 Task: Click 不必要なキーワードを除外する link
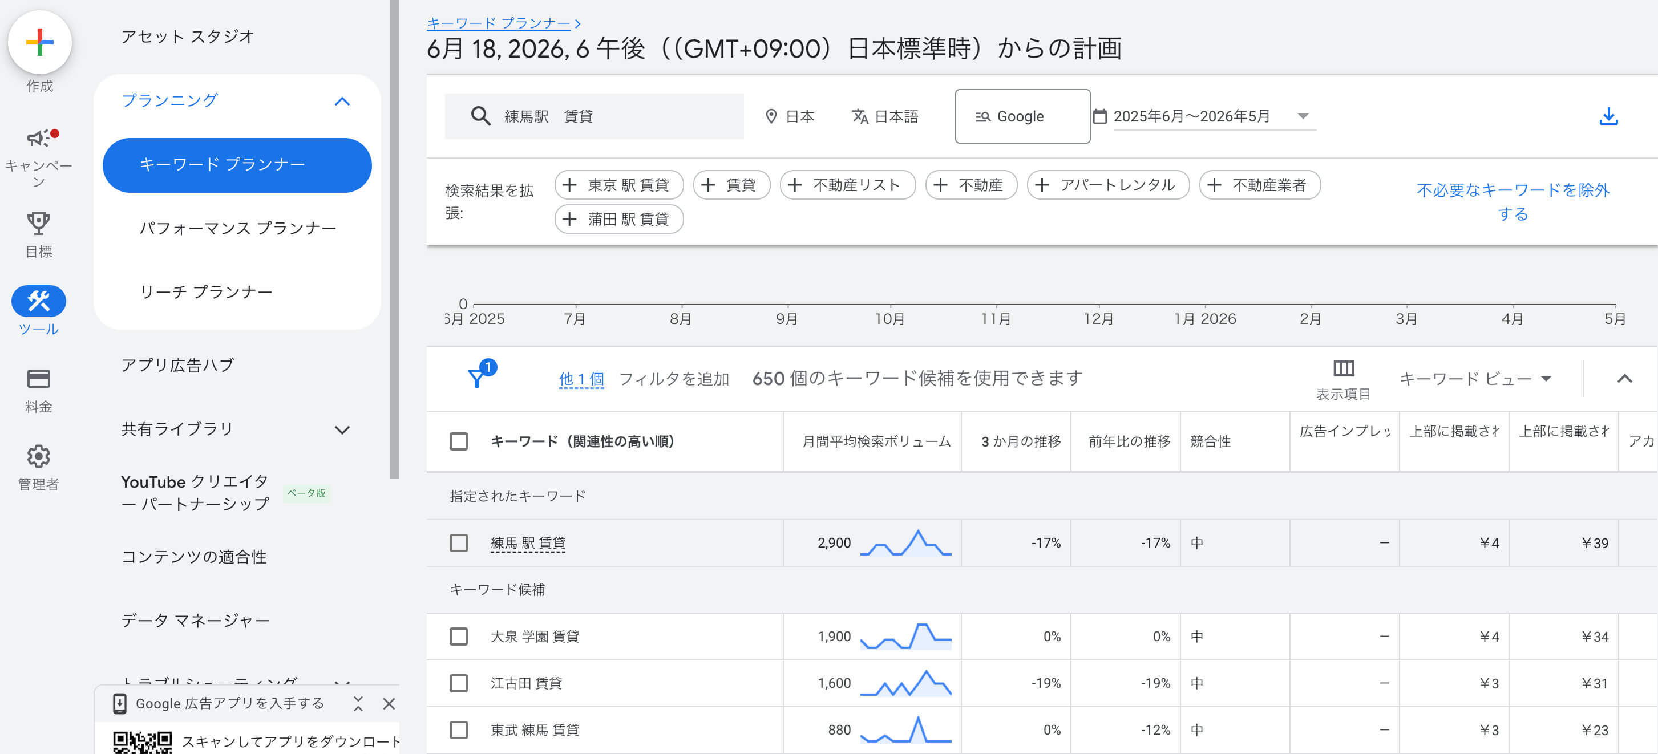[1513, 201]
